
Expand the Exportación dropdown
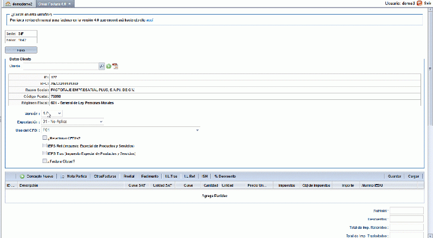coord(73,121)
